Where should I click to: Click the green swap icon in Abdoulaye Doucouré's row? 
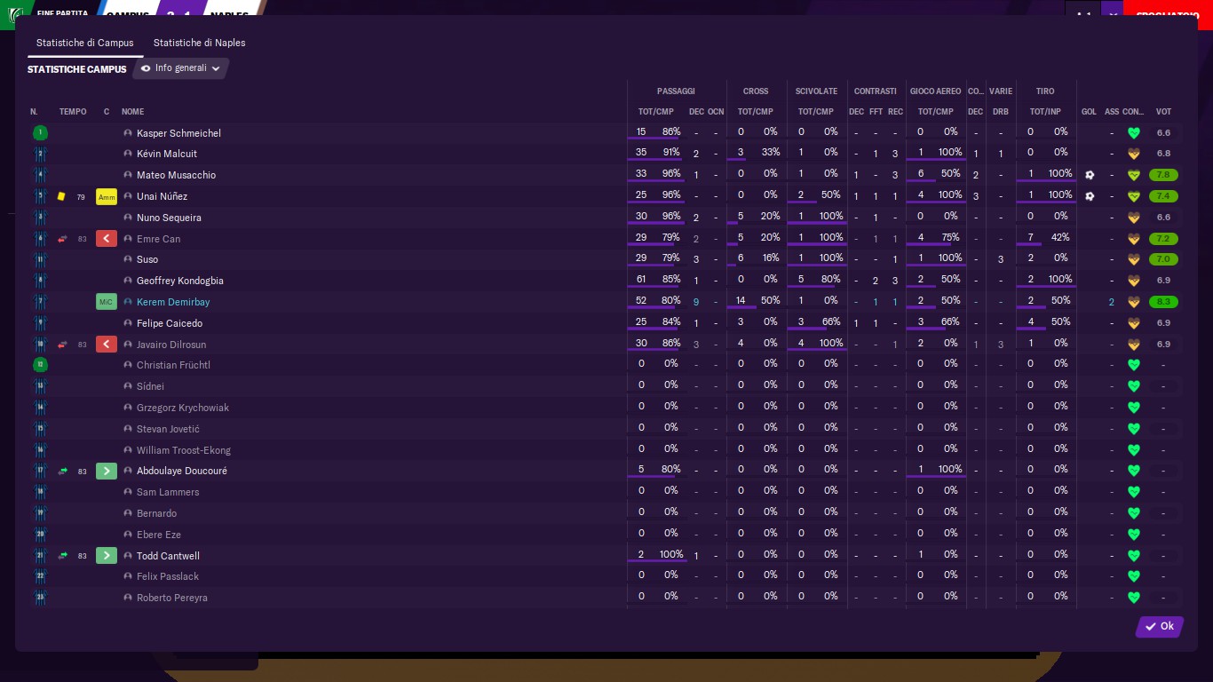coord(62,471)
